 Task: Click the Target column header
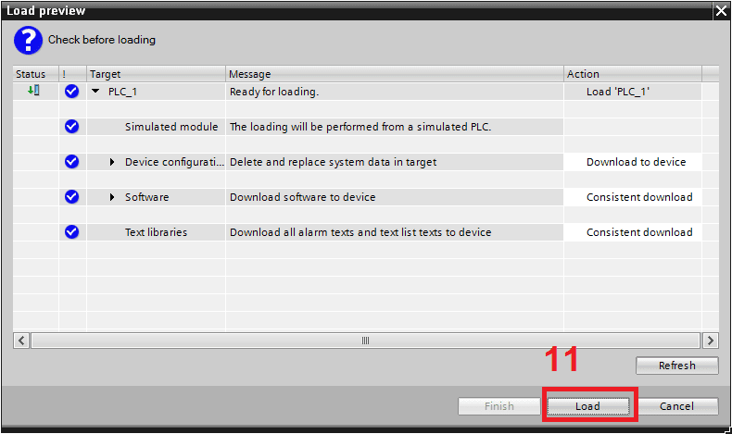[156, 74]
